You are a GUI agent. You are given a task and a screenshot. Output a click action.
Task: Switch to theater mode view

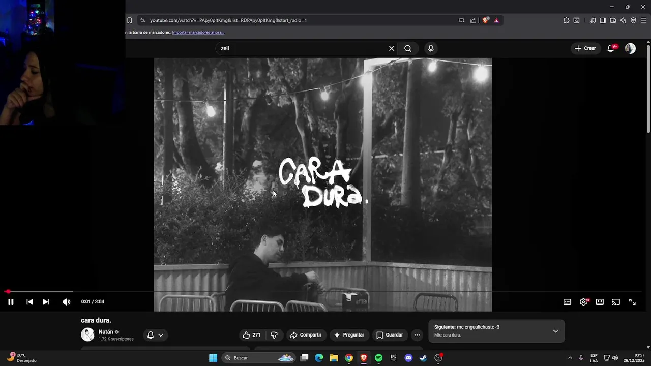pos(600,302)
